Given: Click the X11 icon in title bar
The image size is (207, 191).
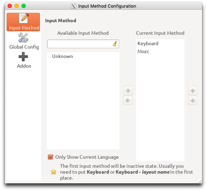Looking at the screenshot, I should (x=74, y=6).
